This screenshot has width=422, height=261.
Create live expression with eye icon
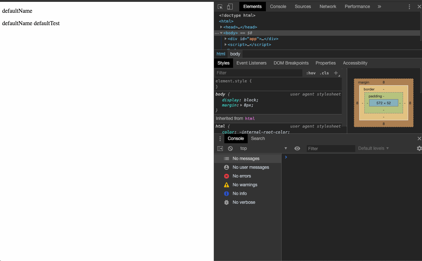297,148
